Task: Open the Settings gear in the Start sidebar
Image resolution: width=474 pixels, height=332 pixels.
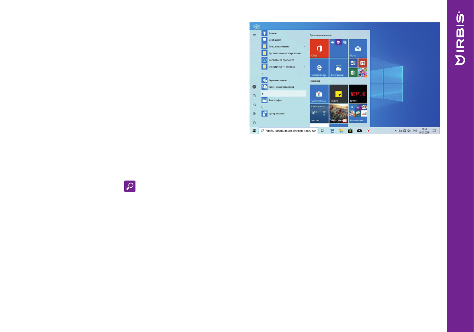Action: click(254, 114)
